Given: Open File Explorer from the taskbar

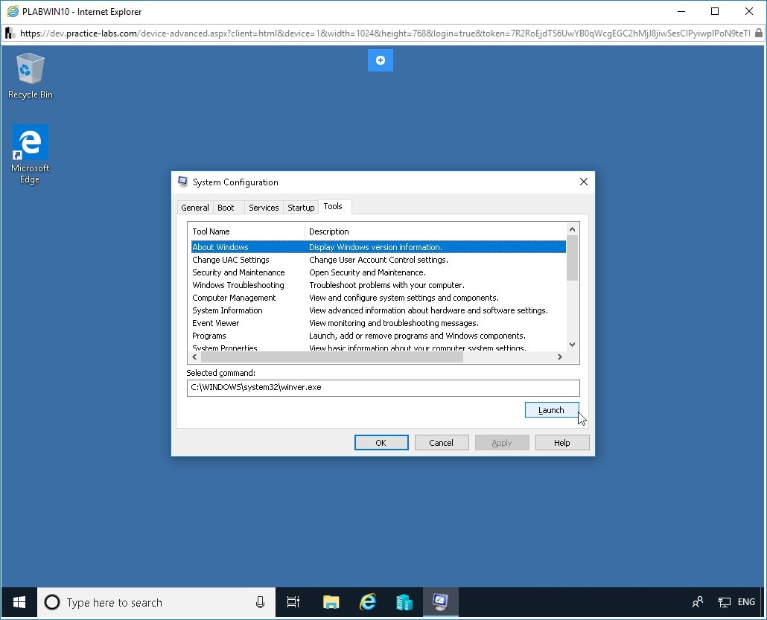Looking at the screenshot, I should (331, 602).
